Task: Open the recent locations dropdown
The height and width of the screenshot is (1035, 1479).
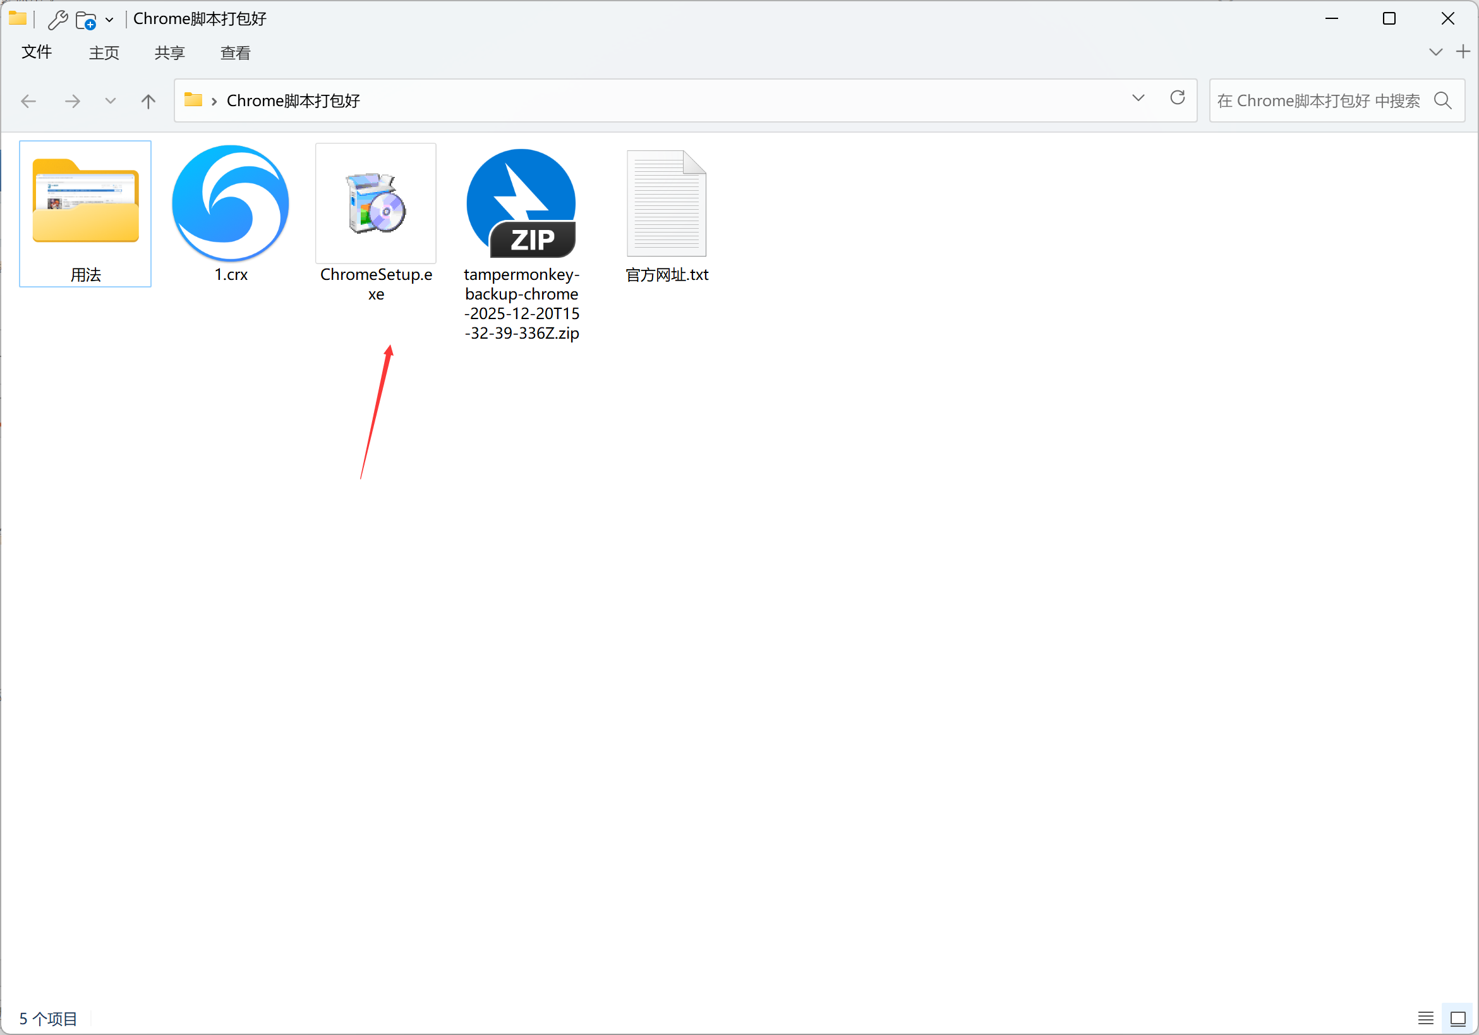Action: 110,101
